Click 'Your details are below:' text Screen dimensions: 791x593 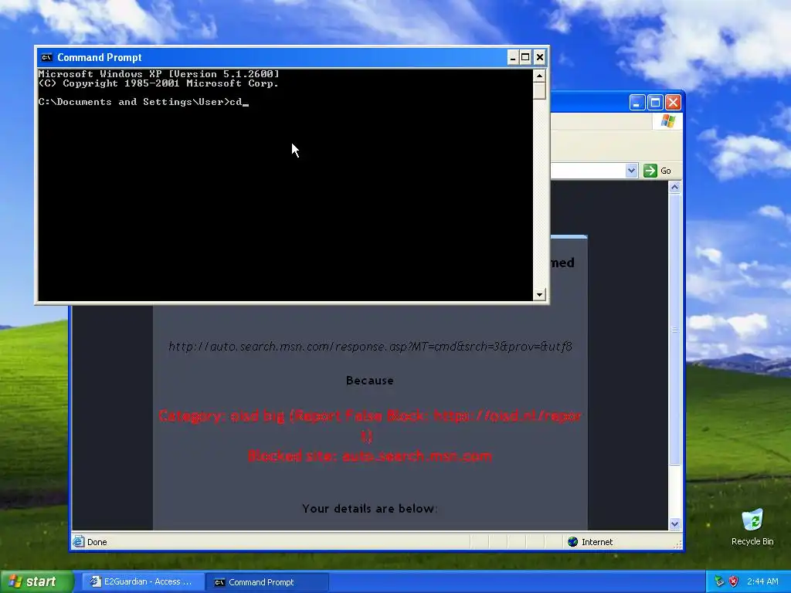[370, 508]
